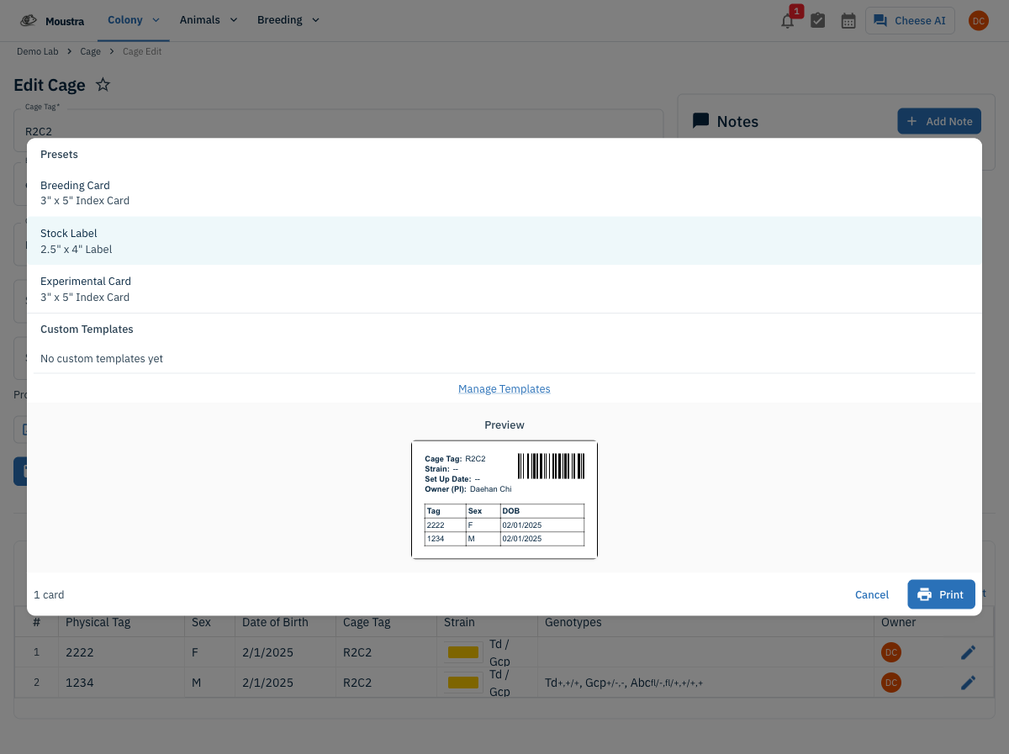Select the Experimental Card preset
The width and height of the screenshot is (1009, 754).
coord(504,288)
